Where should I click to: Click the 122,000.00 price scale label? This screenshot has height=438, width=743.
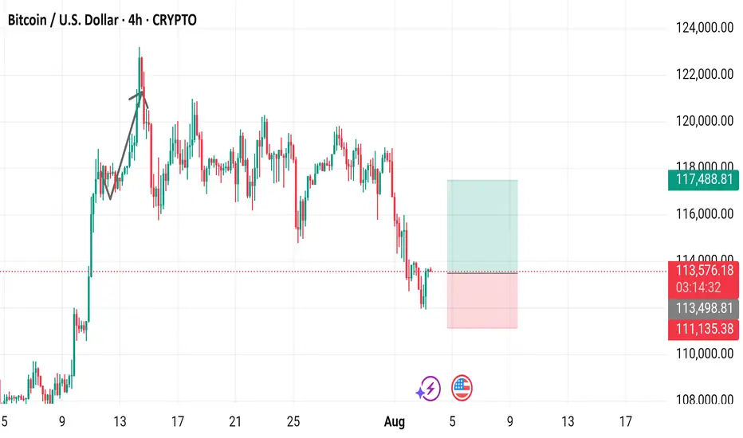(x=705, y=74)
